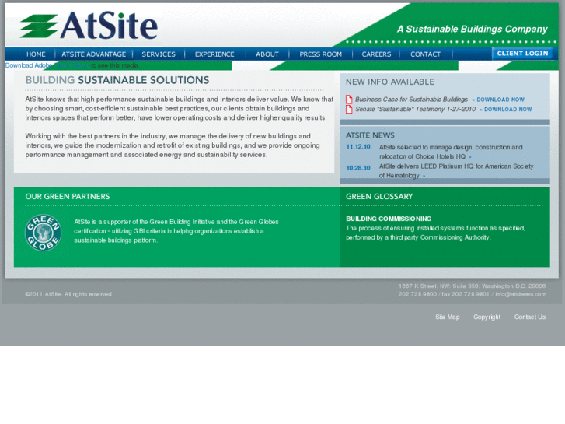Open the Contact Us footer link
565x424 pixels.
click(x=530, y=317)
